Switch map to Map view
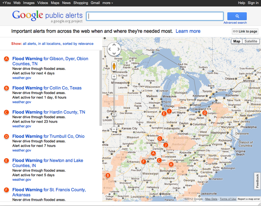The image size is (261, 206). [x=237, y=41]
